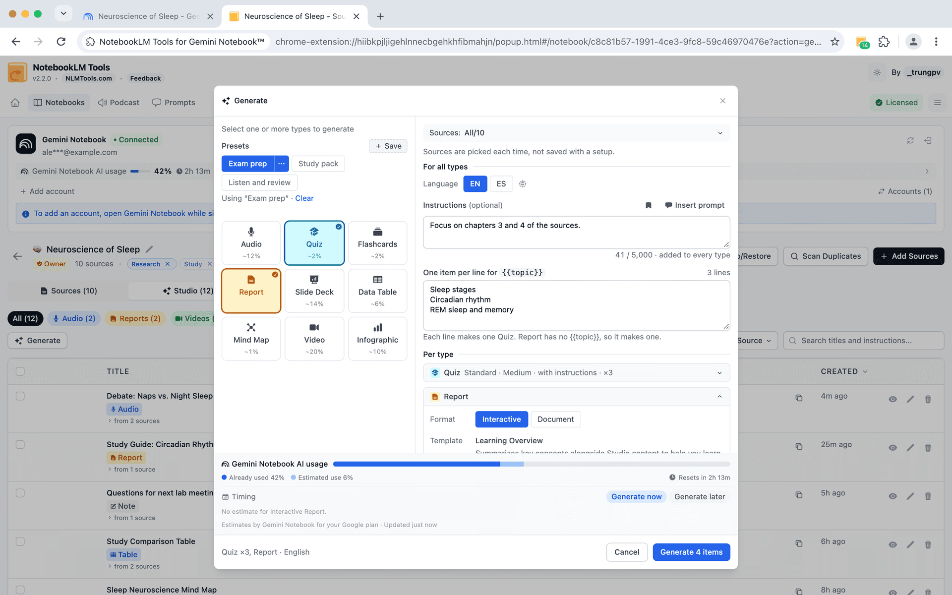The height and width of the screenshot is (595, 952).
Task: Choose the Listen and review preset
Action: (x=259, y=182)
